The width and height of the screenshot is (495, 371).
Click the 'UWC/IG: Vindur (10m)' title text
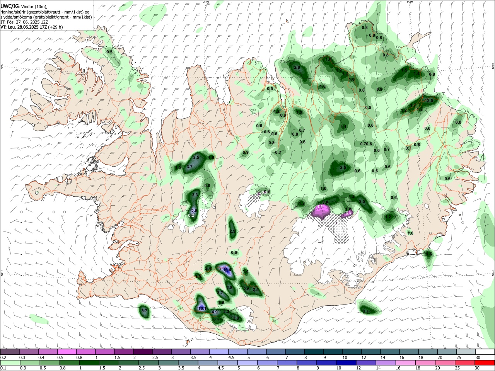pos(24,7)
